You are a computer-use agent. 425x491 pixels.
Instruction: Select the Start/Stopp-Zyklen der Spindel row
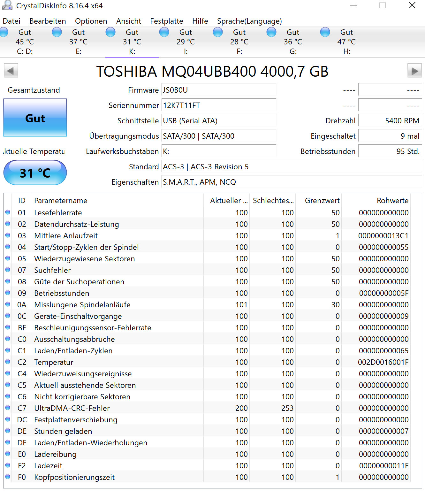click(207, 247)
